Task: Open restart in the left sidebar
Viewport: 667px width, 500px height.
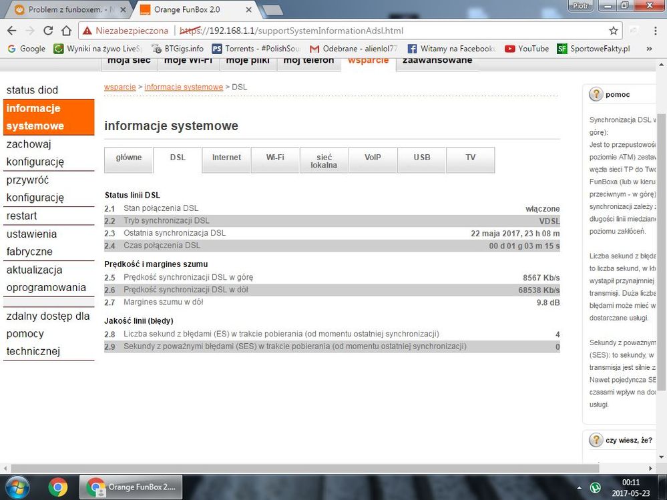Action: click(x=22, y=216)
